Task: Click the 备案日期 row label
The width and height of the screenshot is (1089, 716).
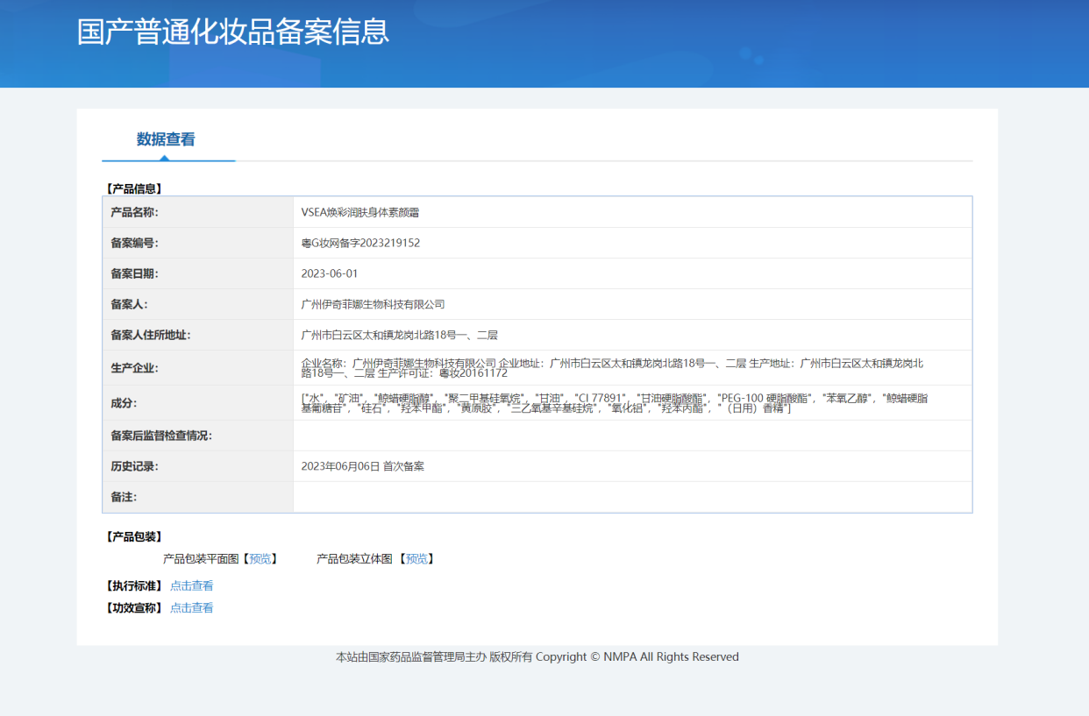Action: tap(134, 273)
